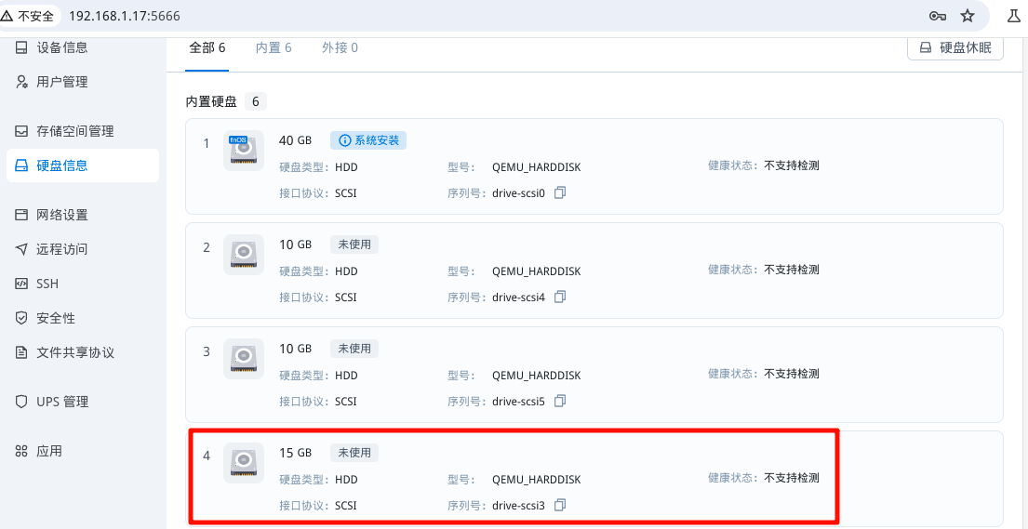The height and width of the screenshot is (529, 1028).
Task: Click the 15 GB capacity text
Action: [295, 453]
